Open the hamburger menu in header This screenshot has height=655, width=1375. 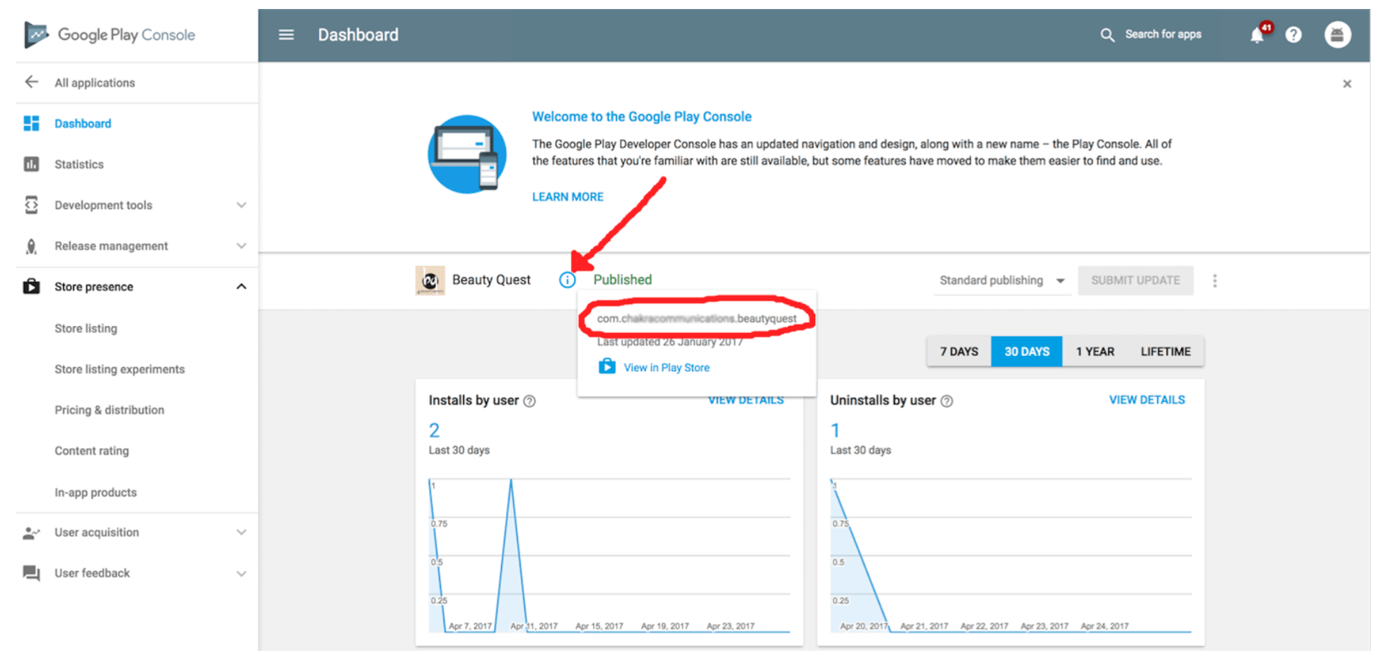[286, 35]
